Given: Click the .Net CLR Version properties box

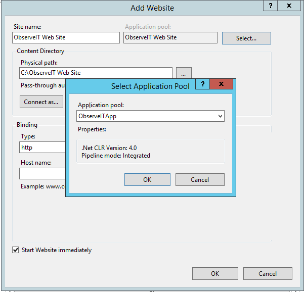Looking at the screenshot, I should pos(151,152).
